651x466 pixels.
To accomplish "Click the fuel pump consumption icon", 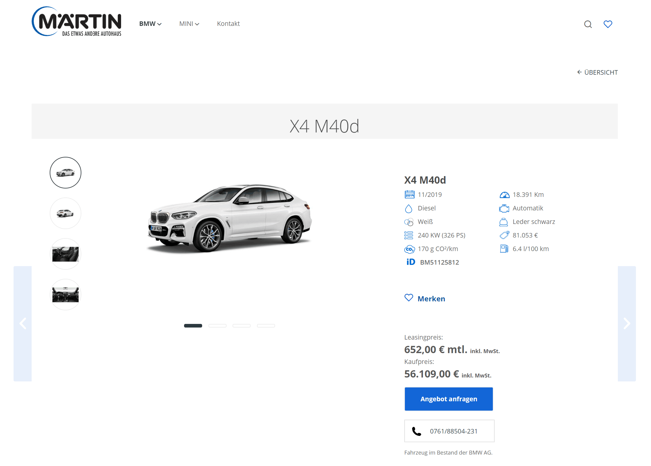I will (x=504, y=249).
